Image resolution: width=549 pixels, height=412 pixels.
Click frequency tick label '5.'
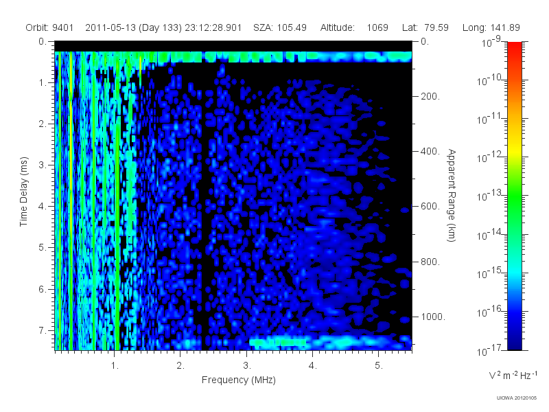[379, 366]
